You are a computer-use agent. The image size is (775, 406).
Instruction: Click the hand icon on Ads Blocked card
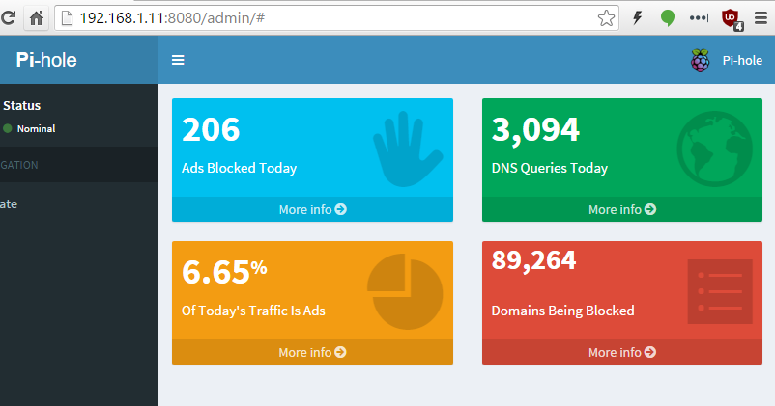tap(407, 149)
